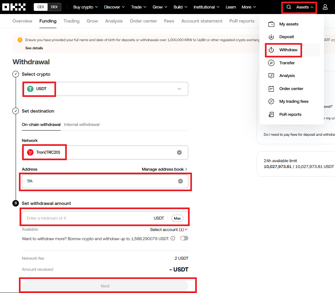The image size is (335, 293).
Task: Select Internal withdrawal tab
Action: 81,124
